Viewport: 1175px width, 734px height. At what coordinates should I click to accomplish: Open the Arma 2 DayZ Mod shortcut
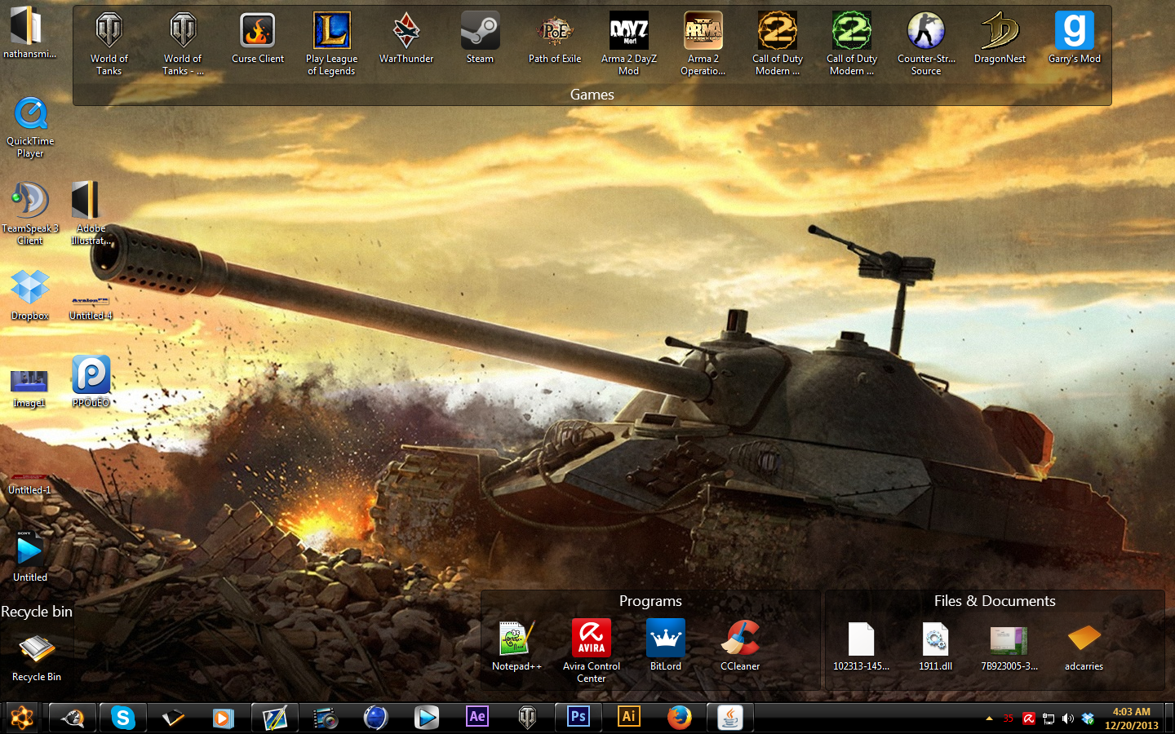629,44
